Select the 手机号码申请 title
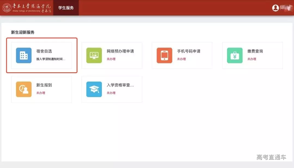Screen dimensions: 294x168 [x=189, y=51]
